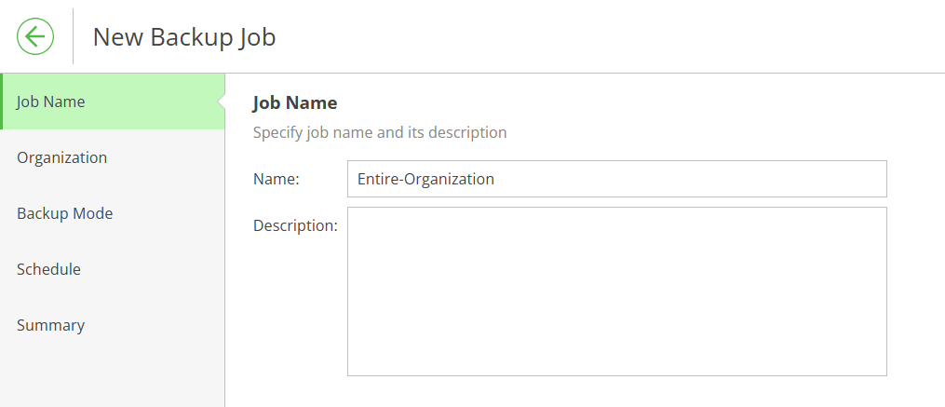The width and height of the screenshot is (945, 407).
Task: Click the blank space right of the Name field
Action: click(x=916, y=179)
